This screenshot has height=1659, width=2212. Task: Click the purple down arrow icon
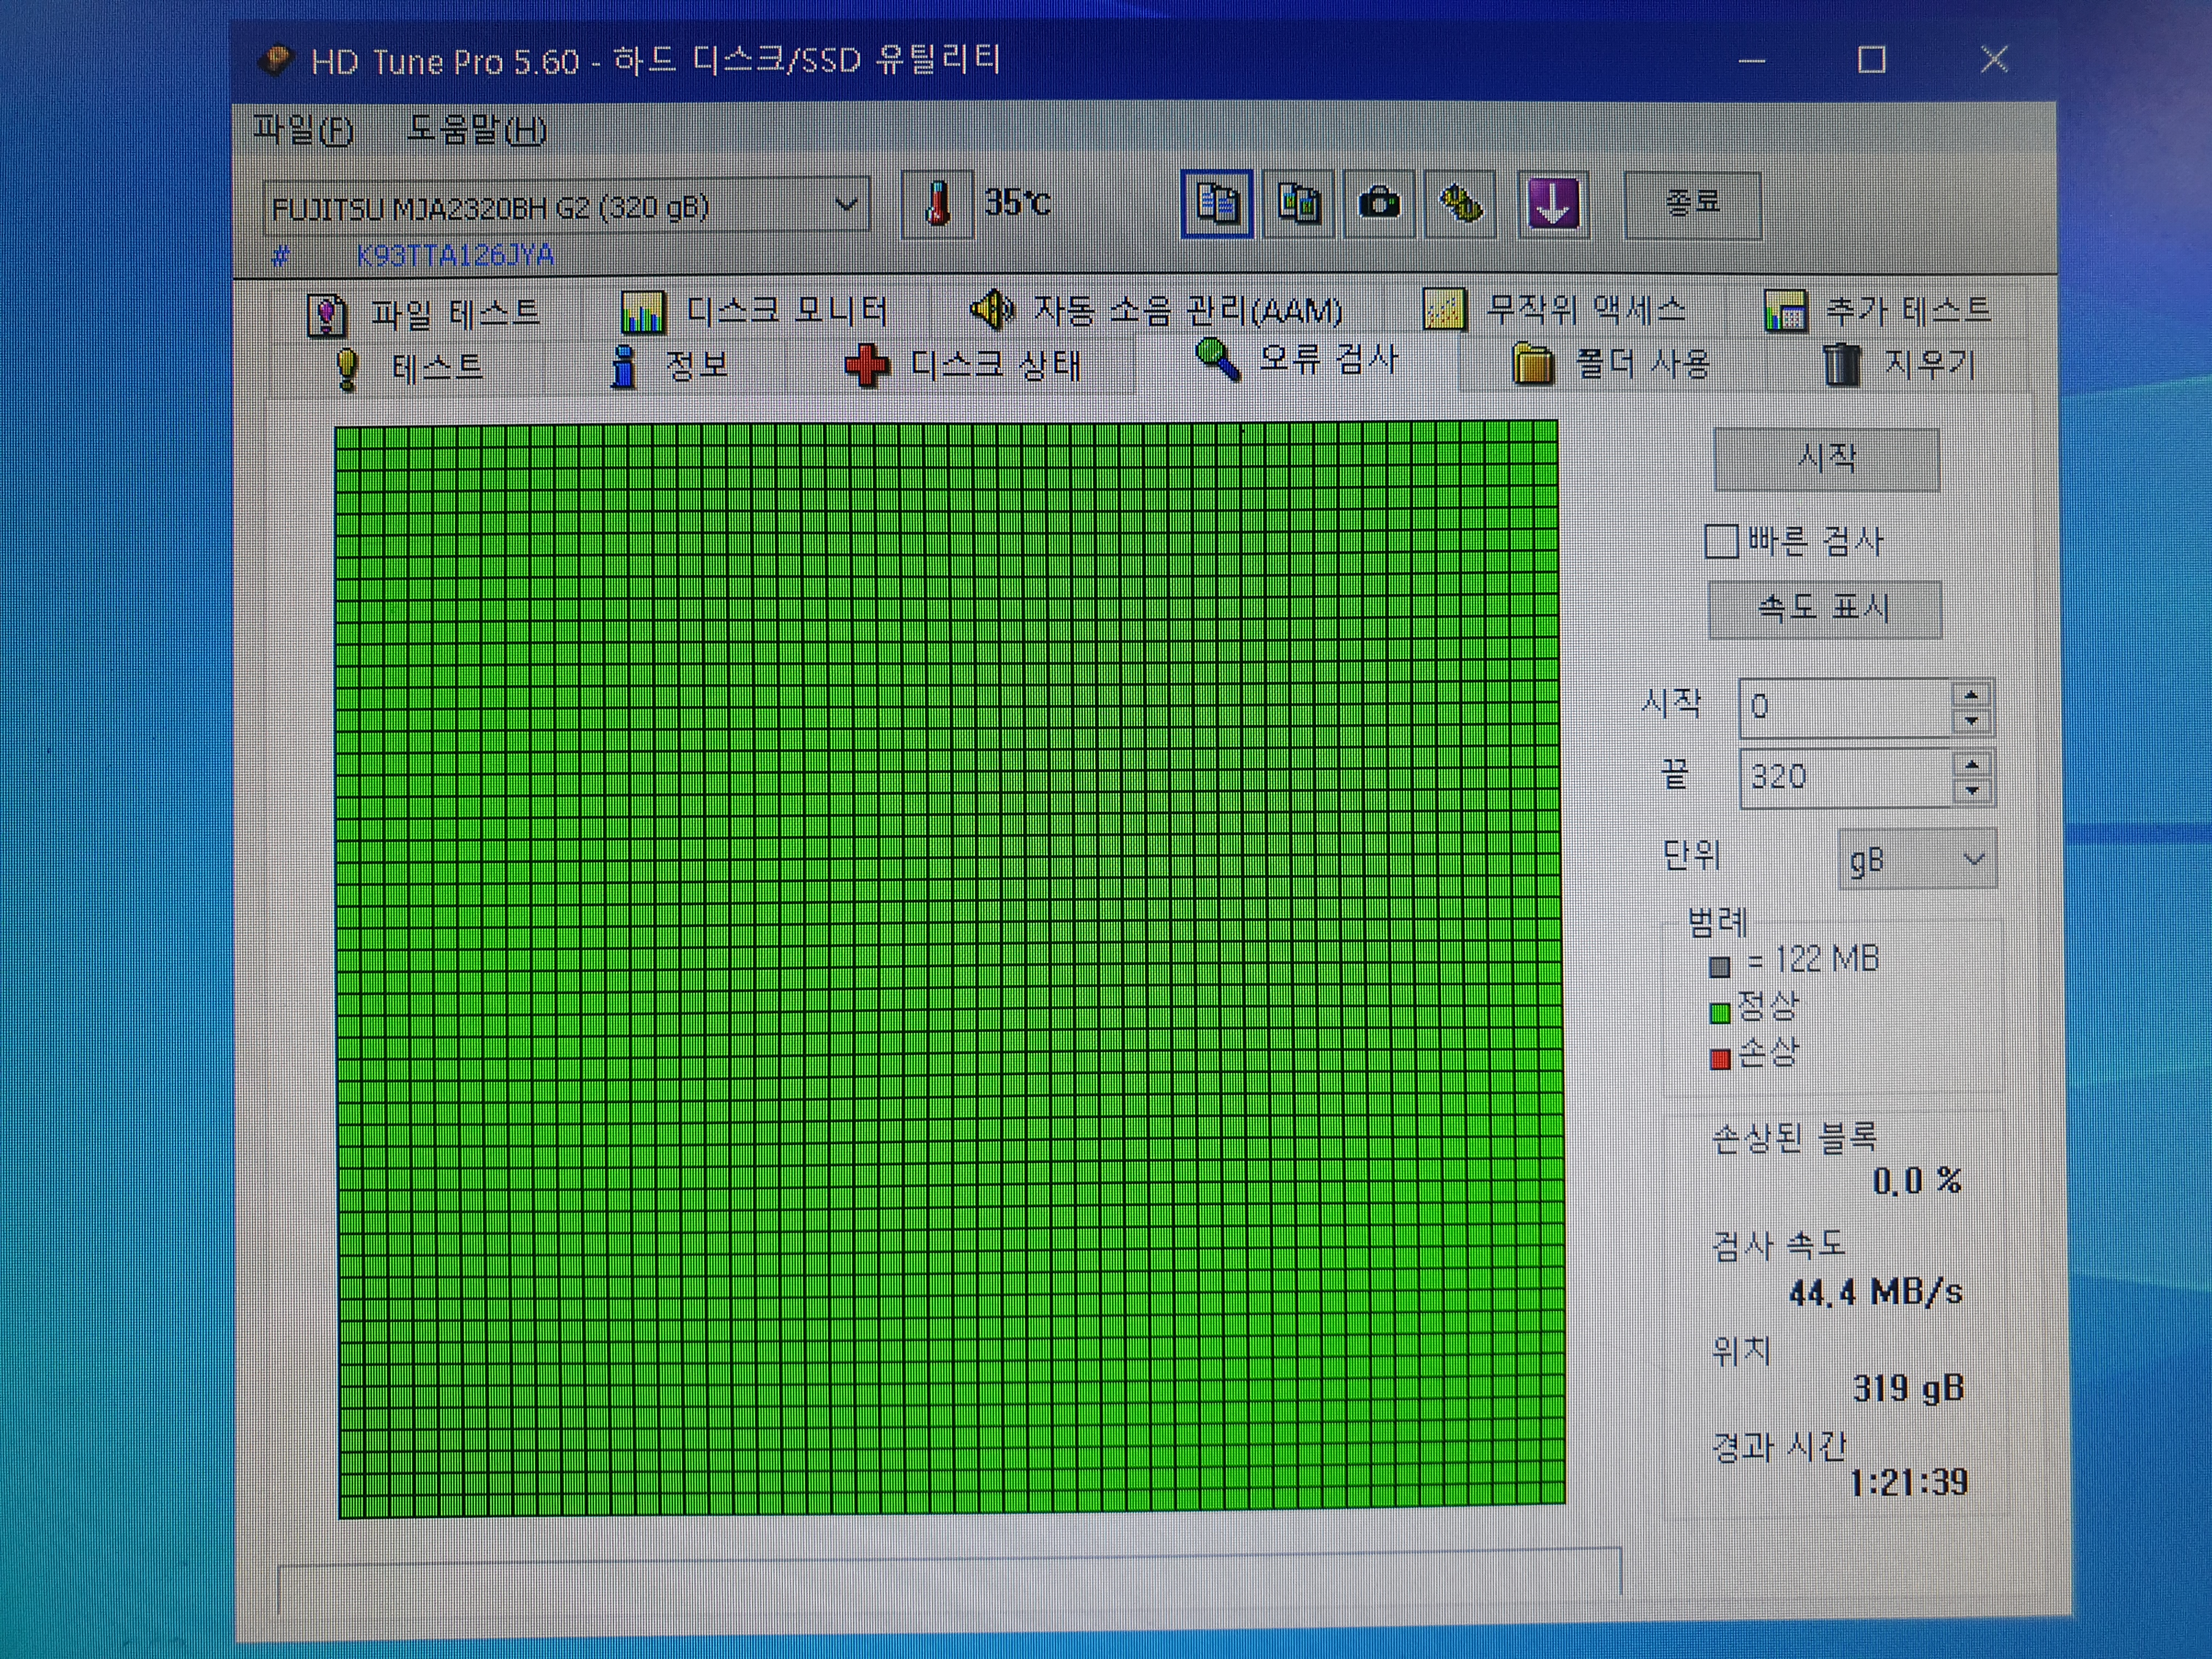point(1553,204)
